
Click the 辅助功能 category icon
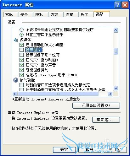pyautogui.click(x=16, y=80)
